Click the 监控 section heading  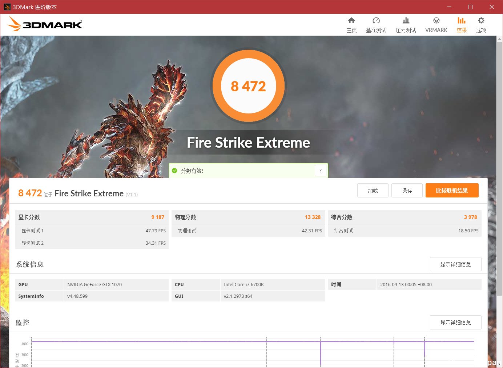(x=23, y=323)
